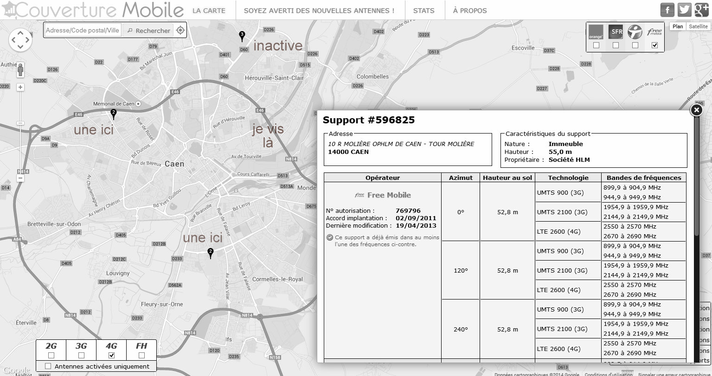Image resolution: width=712 pixels, height=376 pixels.
Task: Check 'Antennes activées uniquement' box
Action: pos(48,366)
